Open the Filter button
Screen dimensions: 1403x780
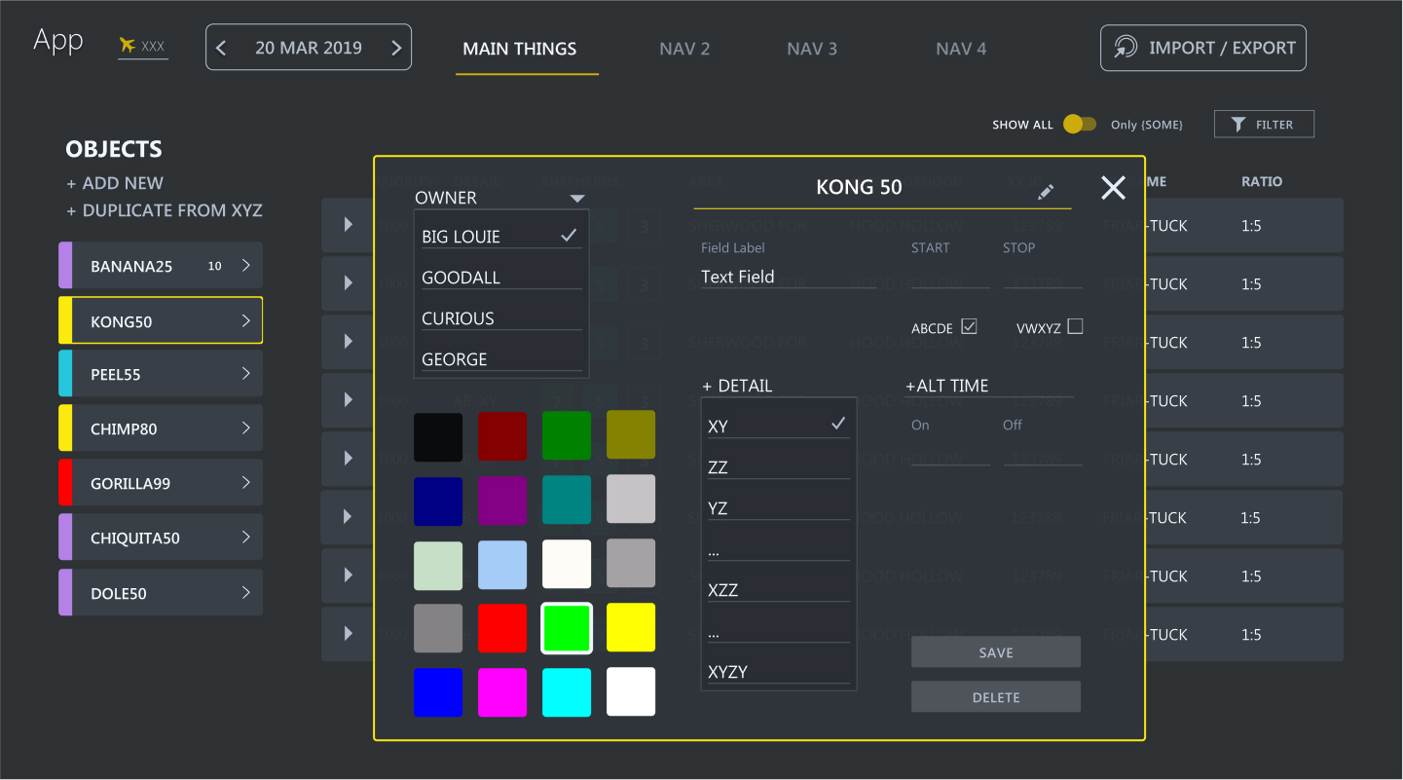(1264, 124)
